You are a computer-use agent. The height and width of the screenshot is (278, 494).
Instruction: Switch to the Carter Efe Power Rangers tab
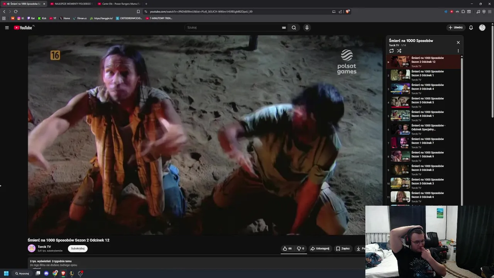(x=118, y=4)
